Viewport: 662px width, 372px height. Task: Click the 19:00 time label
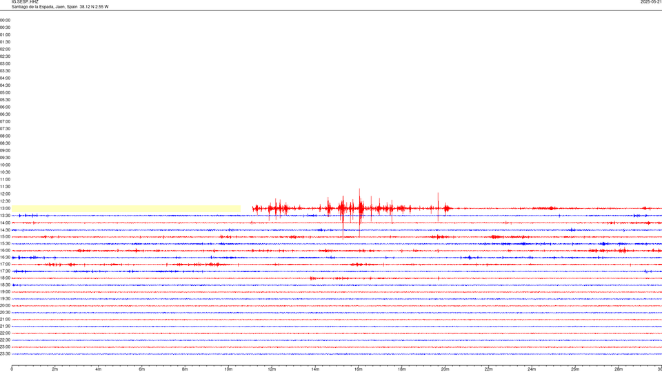pos(5,292)
